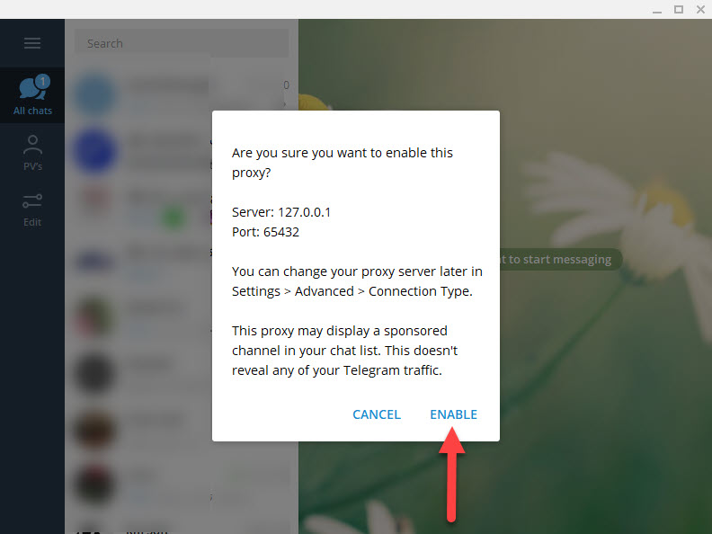
Task: Focus the Search input field
Action: [182, 43]
